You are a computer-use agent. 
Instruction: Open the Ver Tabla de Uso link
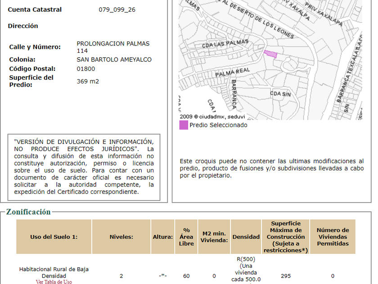pos(54,282)
